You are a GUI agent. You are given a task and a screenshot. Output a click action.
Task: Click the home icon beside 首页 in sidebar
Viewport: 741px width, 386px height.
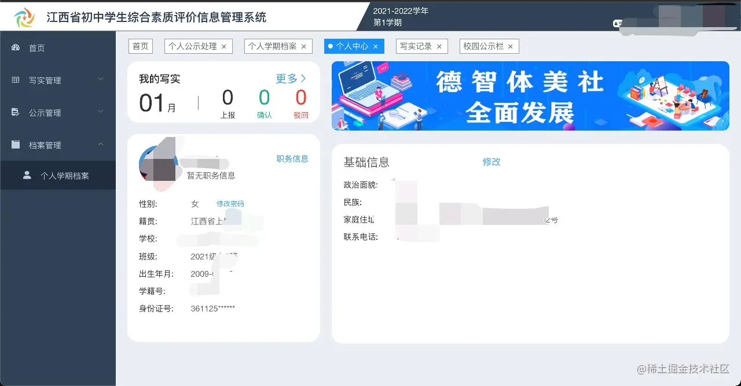point(14,48)
